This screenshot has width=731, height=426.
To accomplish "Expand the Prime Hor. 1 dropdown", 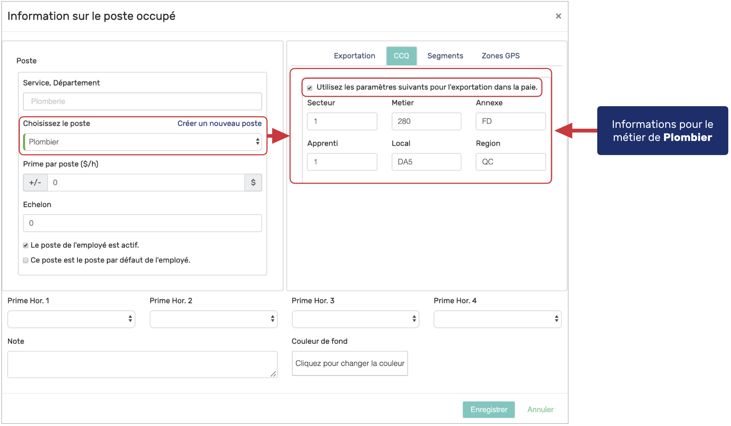I will click(71, 319).
